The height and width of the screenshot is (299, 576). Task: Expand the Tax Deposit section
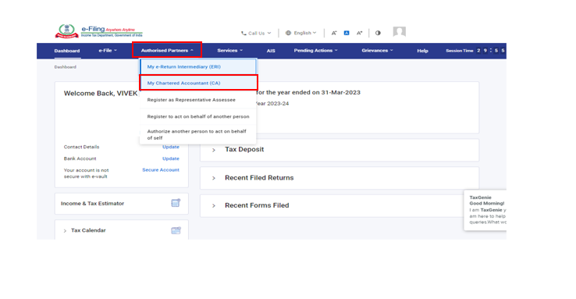(x=340, y=150)
